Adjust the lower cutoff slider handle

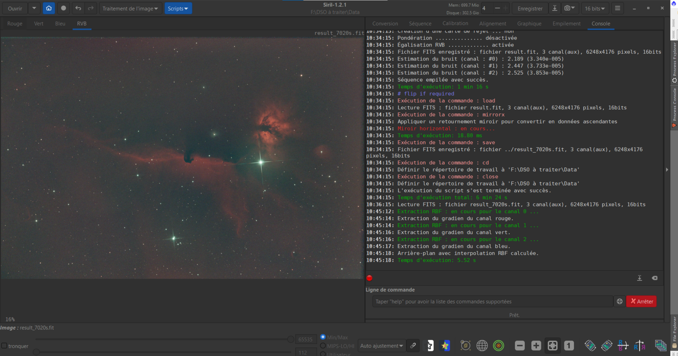click(36, 351)
